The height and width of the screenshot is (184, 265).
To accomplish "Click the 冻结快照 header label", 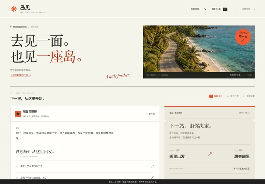I will tap(246, 9).
